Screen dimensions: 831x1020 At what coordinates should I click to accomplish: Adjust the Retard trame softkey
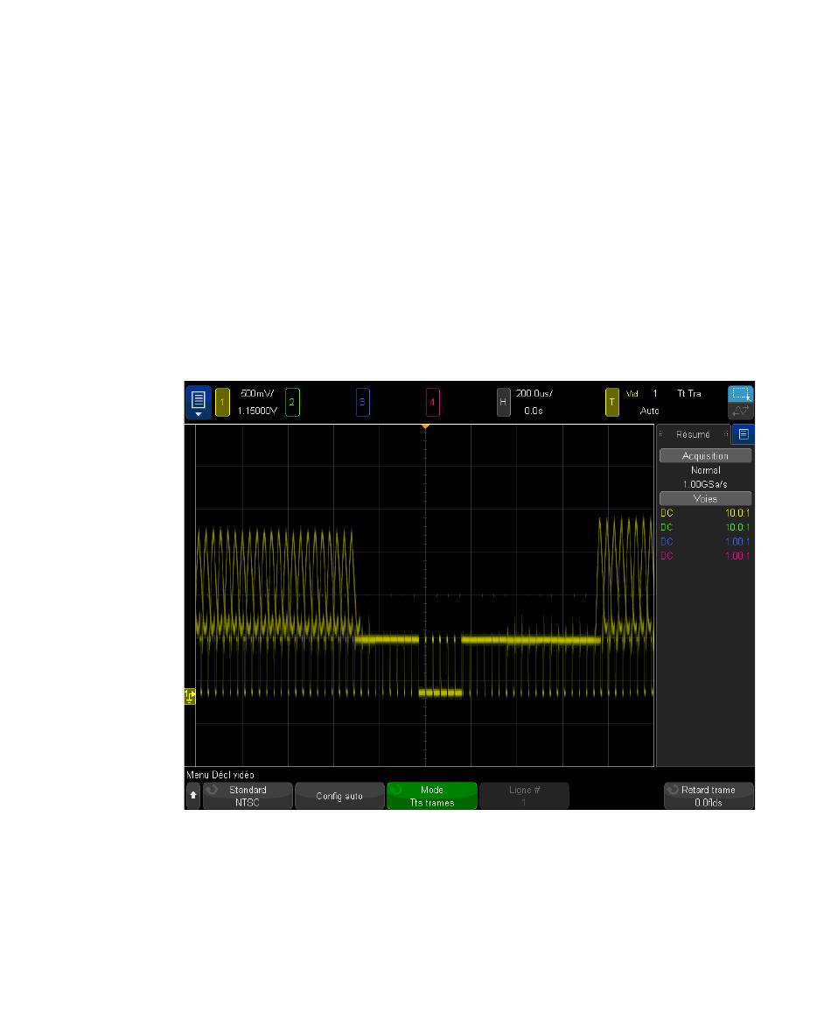(709, 796)
